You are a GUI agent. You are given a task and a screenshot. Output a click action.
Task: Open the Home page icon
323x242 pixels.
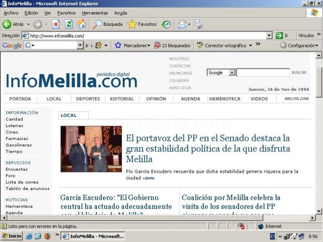[x=81, y=24]
